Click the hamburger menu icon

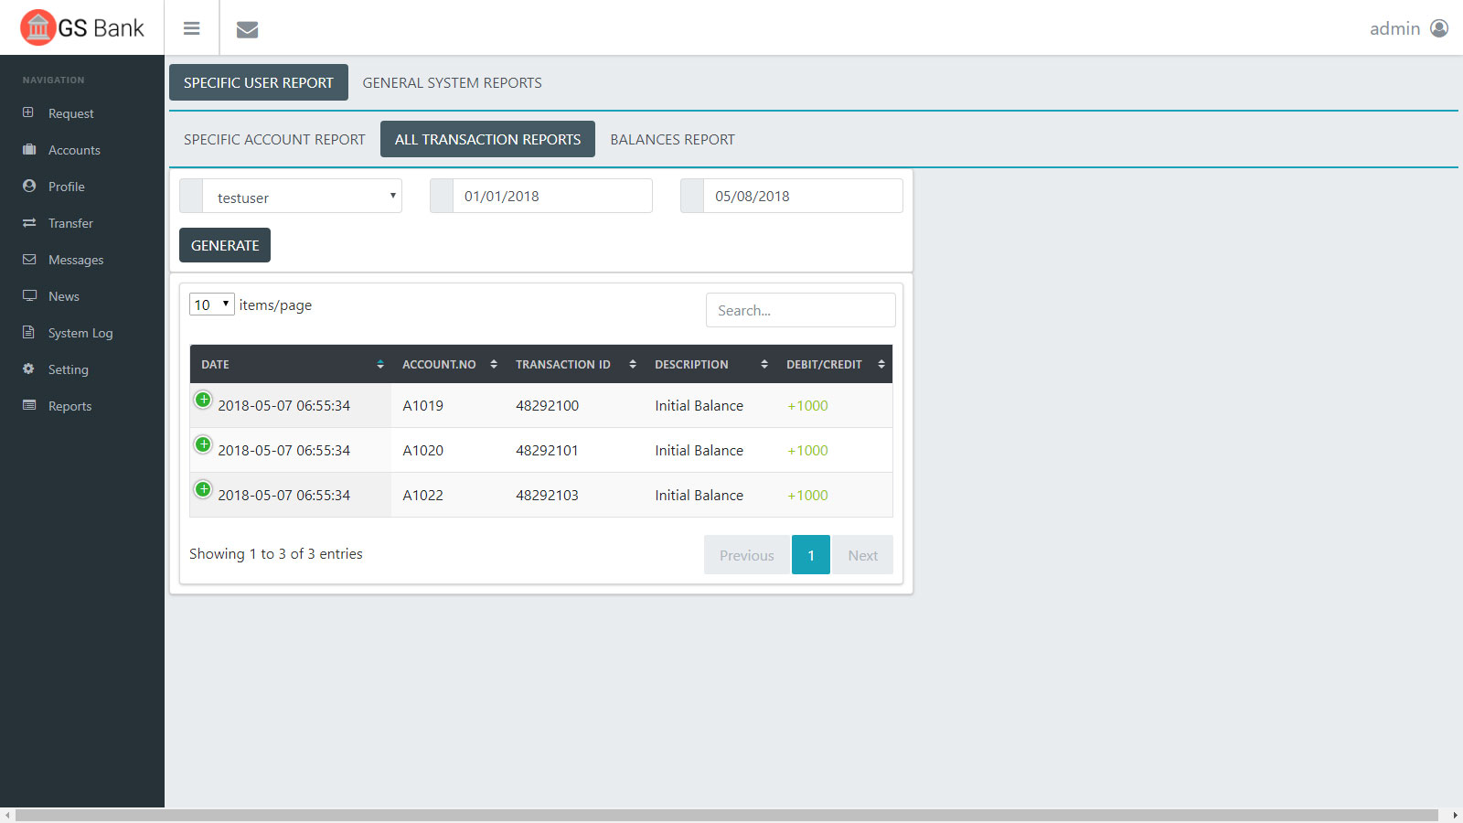click(191, 28)
